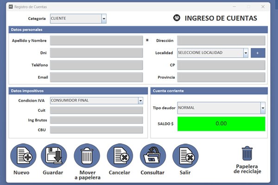Click the Dirección text field

221,41
